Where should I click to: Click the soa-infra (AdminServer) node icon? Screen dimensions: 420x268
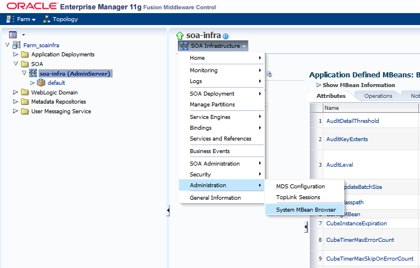tap(33, 73)
